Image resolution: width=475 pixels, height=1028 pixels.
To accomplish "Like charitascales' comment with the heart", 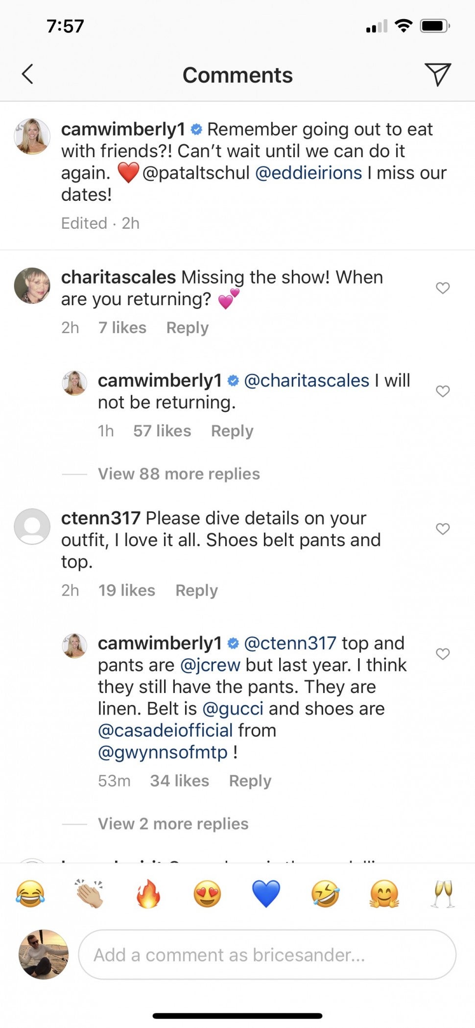I will 443,288.
